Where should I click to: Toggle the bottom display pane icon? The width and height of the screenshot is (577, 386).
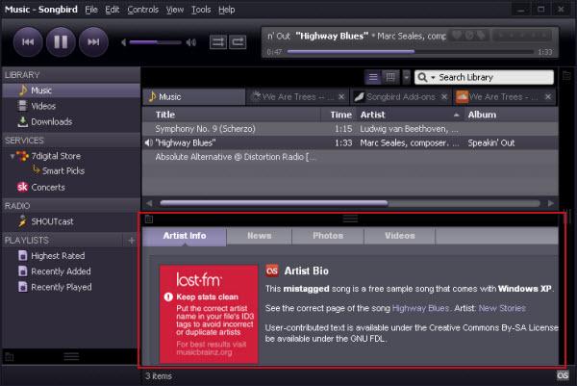tap(149, 219)
